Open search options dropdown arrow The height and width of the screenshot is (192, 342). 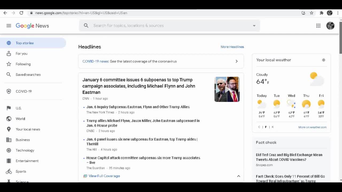tap(254, 26)
